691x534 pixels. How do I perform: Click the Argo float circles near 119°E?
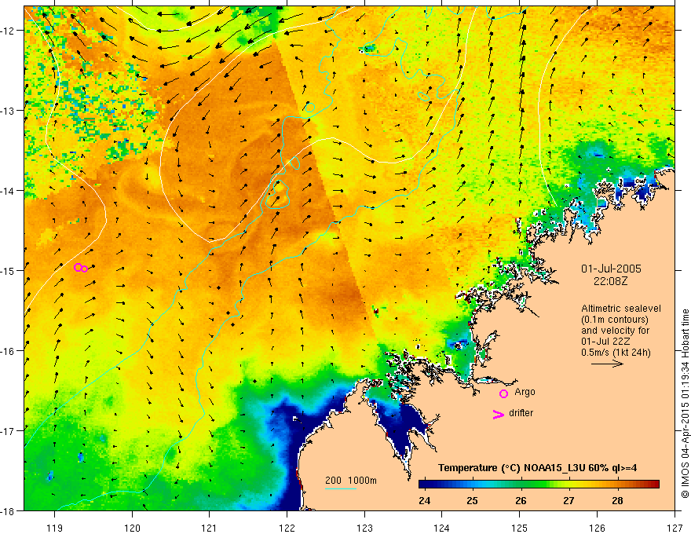[x=81, y=268]
